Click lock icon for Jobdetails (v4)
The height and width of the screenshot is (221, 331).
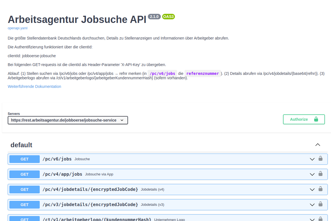(321, 189)
